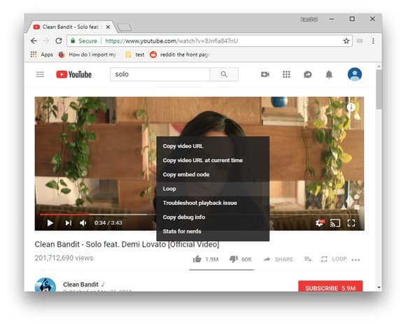Play the video
406x325 pixels.
pyautogui.click(x=50, y=223)
